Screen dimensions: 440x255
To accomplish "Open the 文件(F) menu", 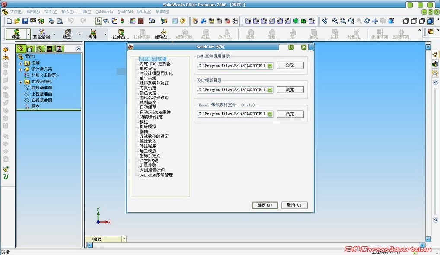I will click(x=16, y=12).
